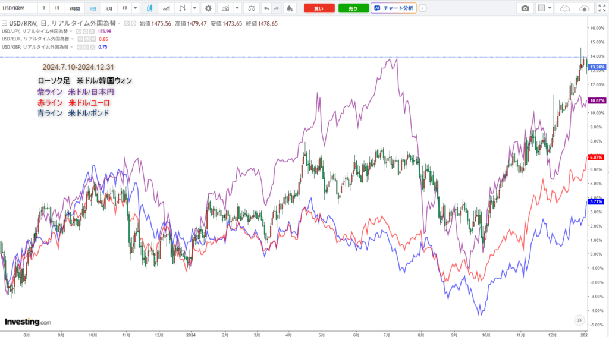The image size is (609, 337).
Task: Collapse the USD/KRW legend box
Action: point(5,24)
